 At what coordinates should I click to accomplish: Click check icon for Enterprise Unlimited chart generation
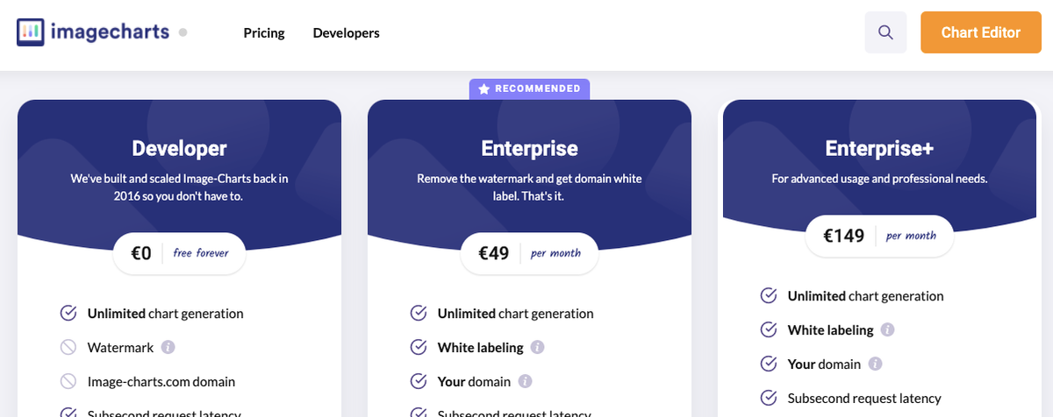coord(419,313)
